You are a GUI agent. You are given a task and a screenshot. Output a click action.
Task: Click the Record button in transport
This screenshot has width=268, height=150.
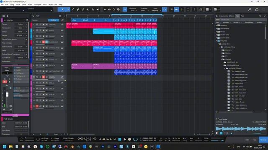tap(129, 139)
